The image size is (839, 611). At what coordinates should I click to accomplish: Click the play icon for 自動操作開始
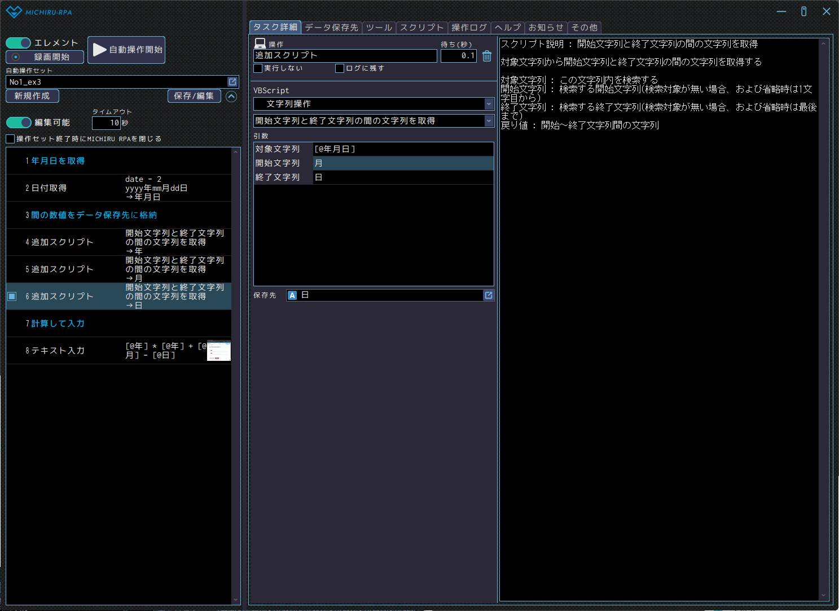tap(99, 50)
